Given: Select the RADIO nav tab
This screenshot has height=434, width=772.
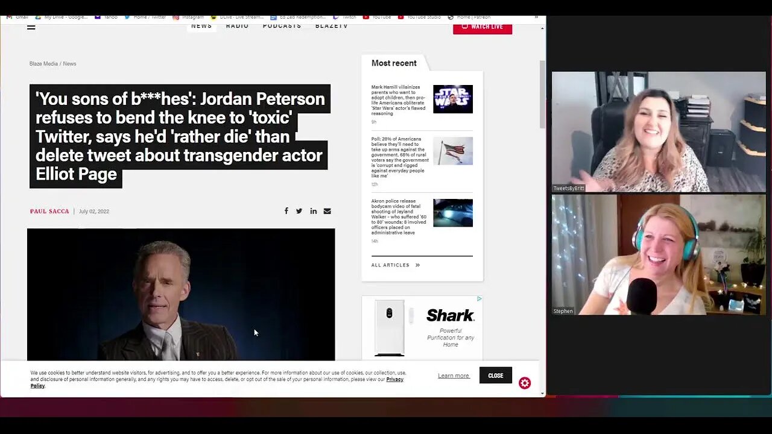Looking at the screenshot, I should 237,26.
